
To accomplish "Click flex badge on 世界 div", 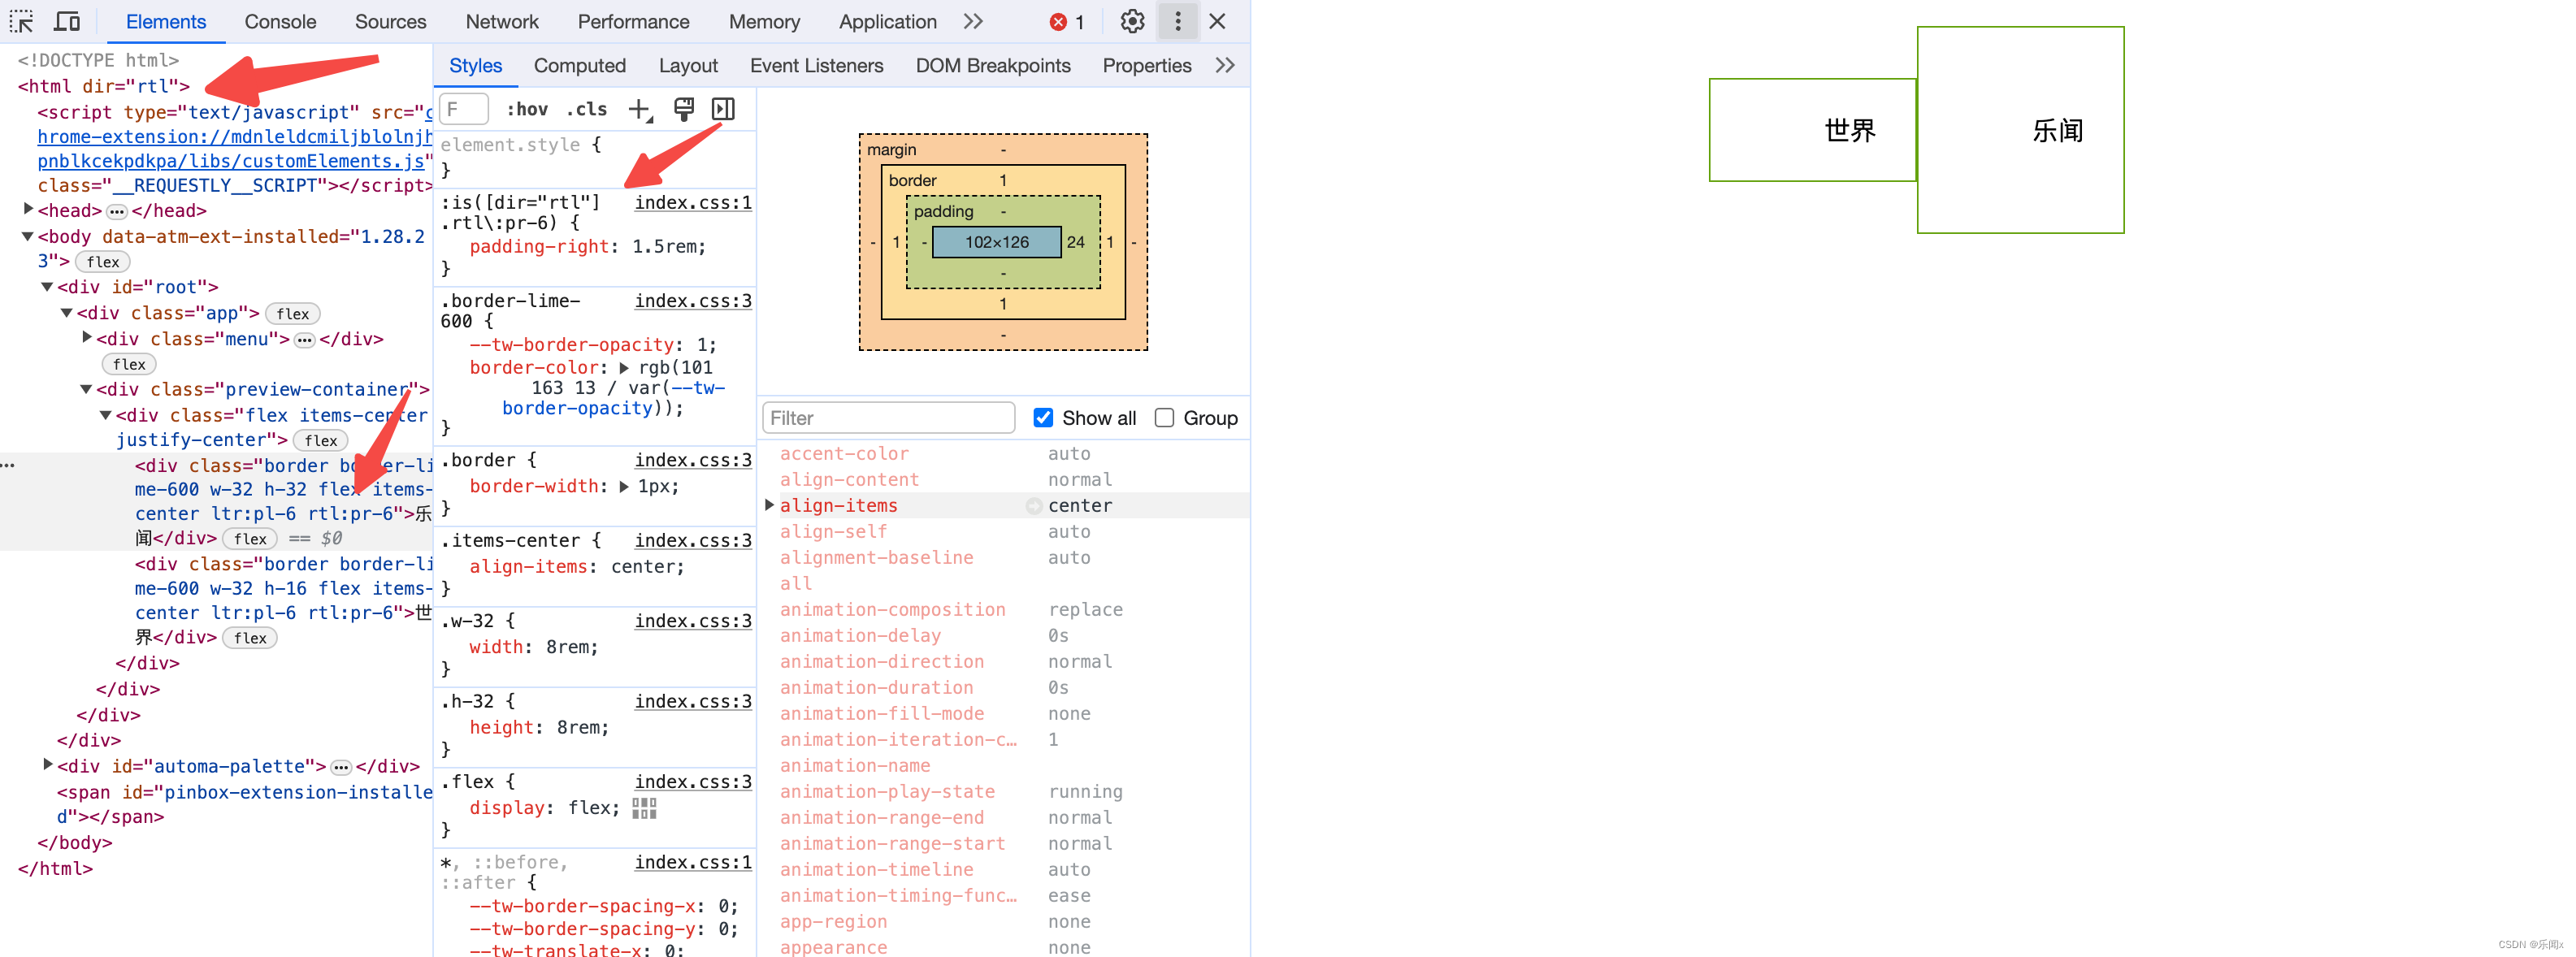I will pyautogui.click(x=250, y=638).
